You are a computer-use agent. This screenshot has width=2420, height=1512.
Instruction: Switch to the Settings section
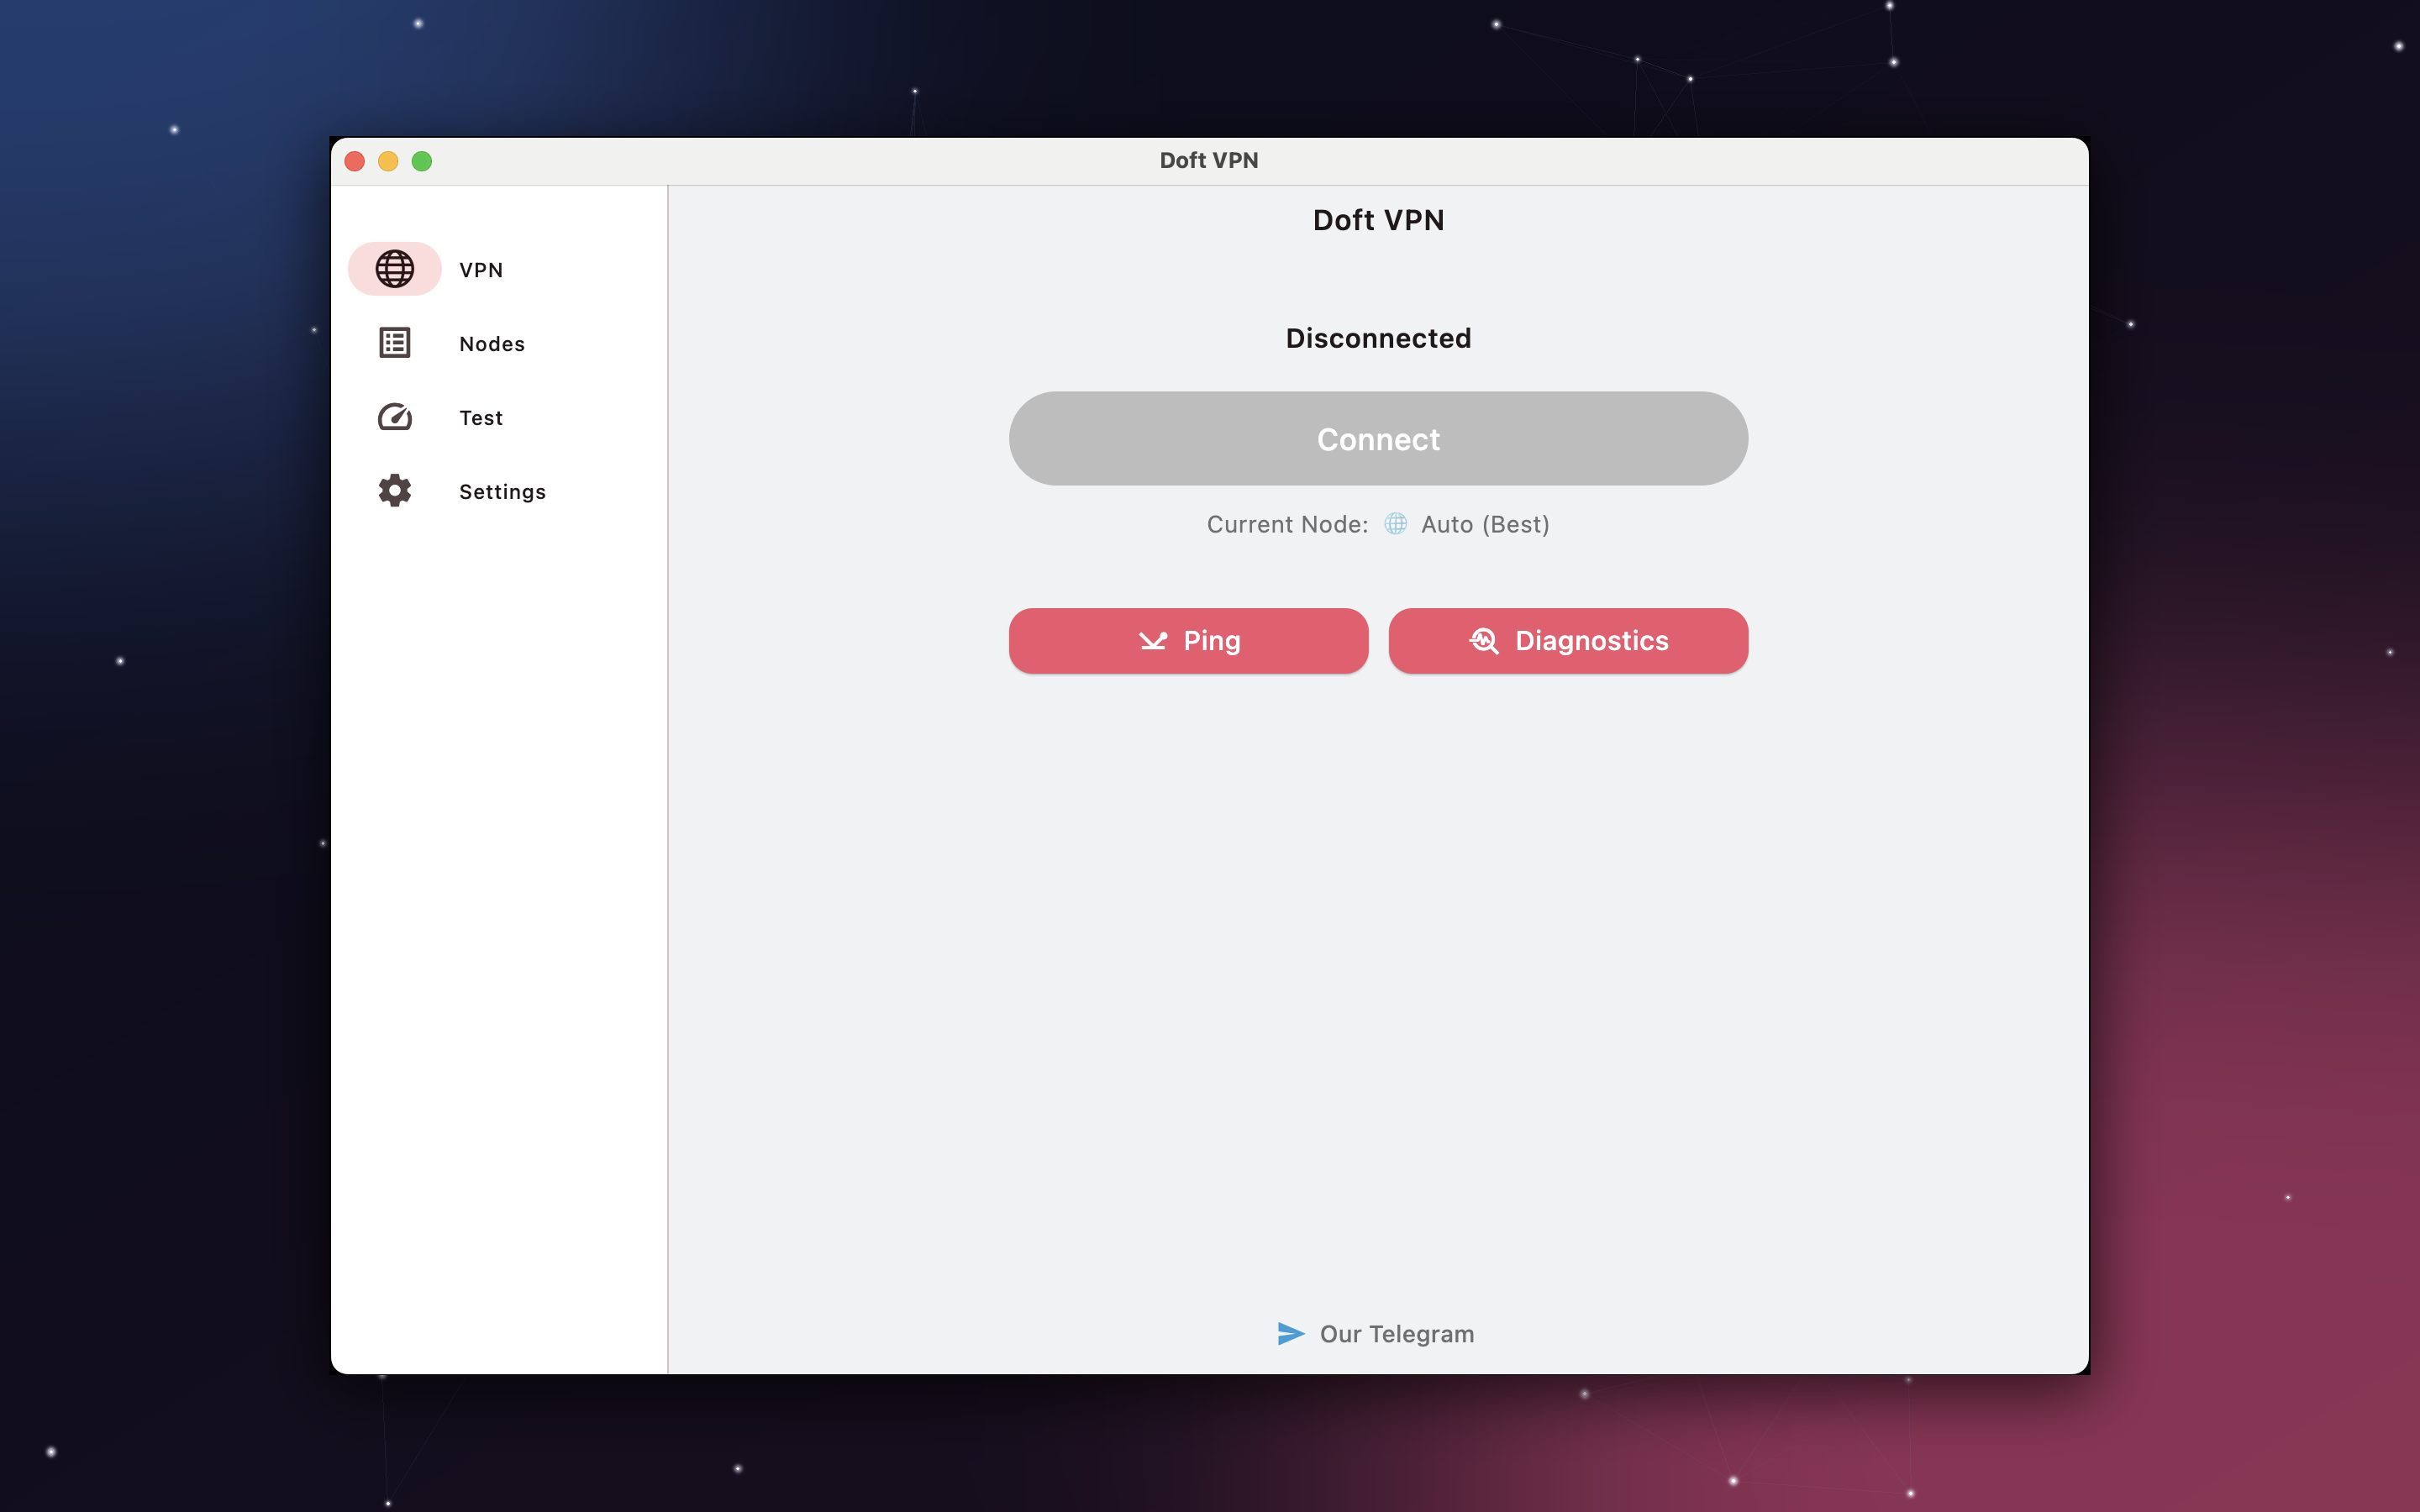[502, 492]
